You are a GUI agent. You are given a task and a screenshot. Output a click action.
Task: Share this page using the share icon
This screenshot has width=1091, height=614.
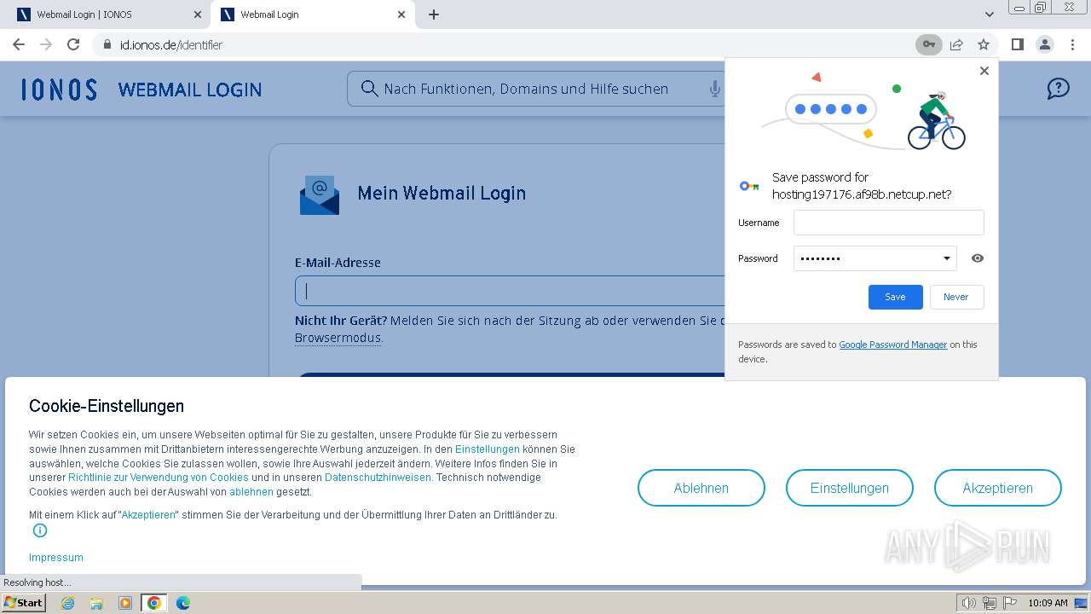956,44
